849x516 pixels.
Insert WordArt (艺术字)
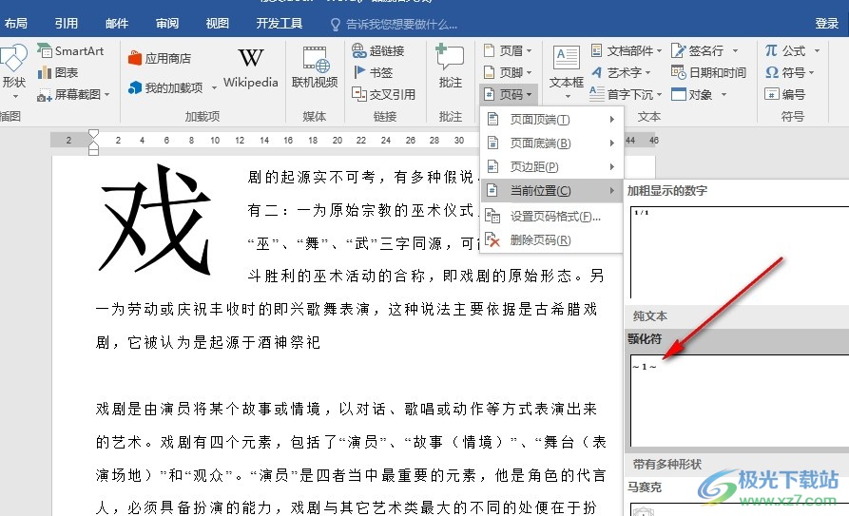tap(620, 72)
